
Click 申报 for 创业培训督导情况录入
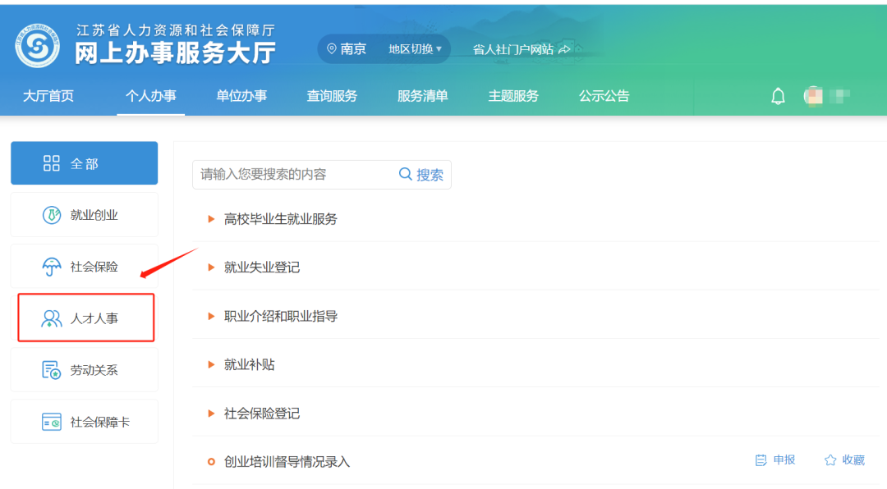click(x=775, y=460)
